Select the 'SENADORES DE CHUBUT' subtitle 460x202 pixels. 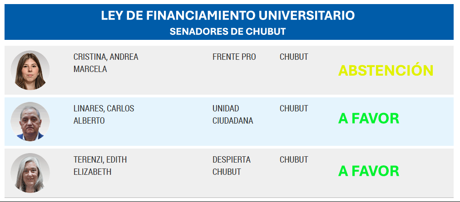pyautogui.click(x=228, y=32)
